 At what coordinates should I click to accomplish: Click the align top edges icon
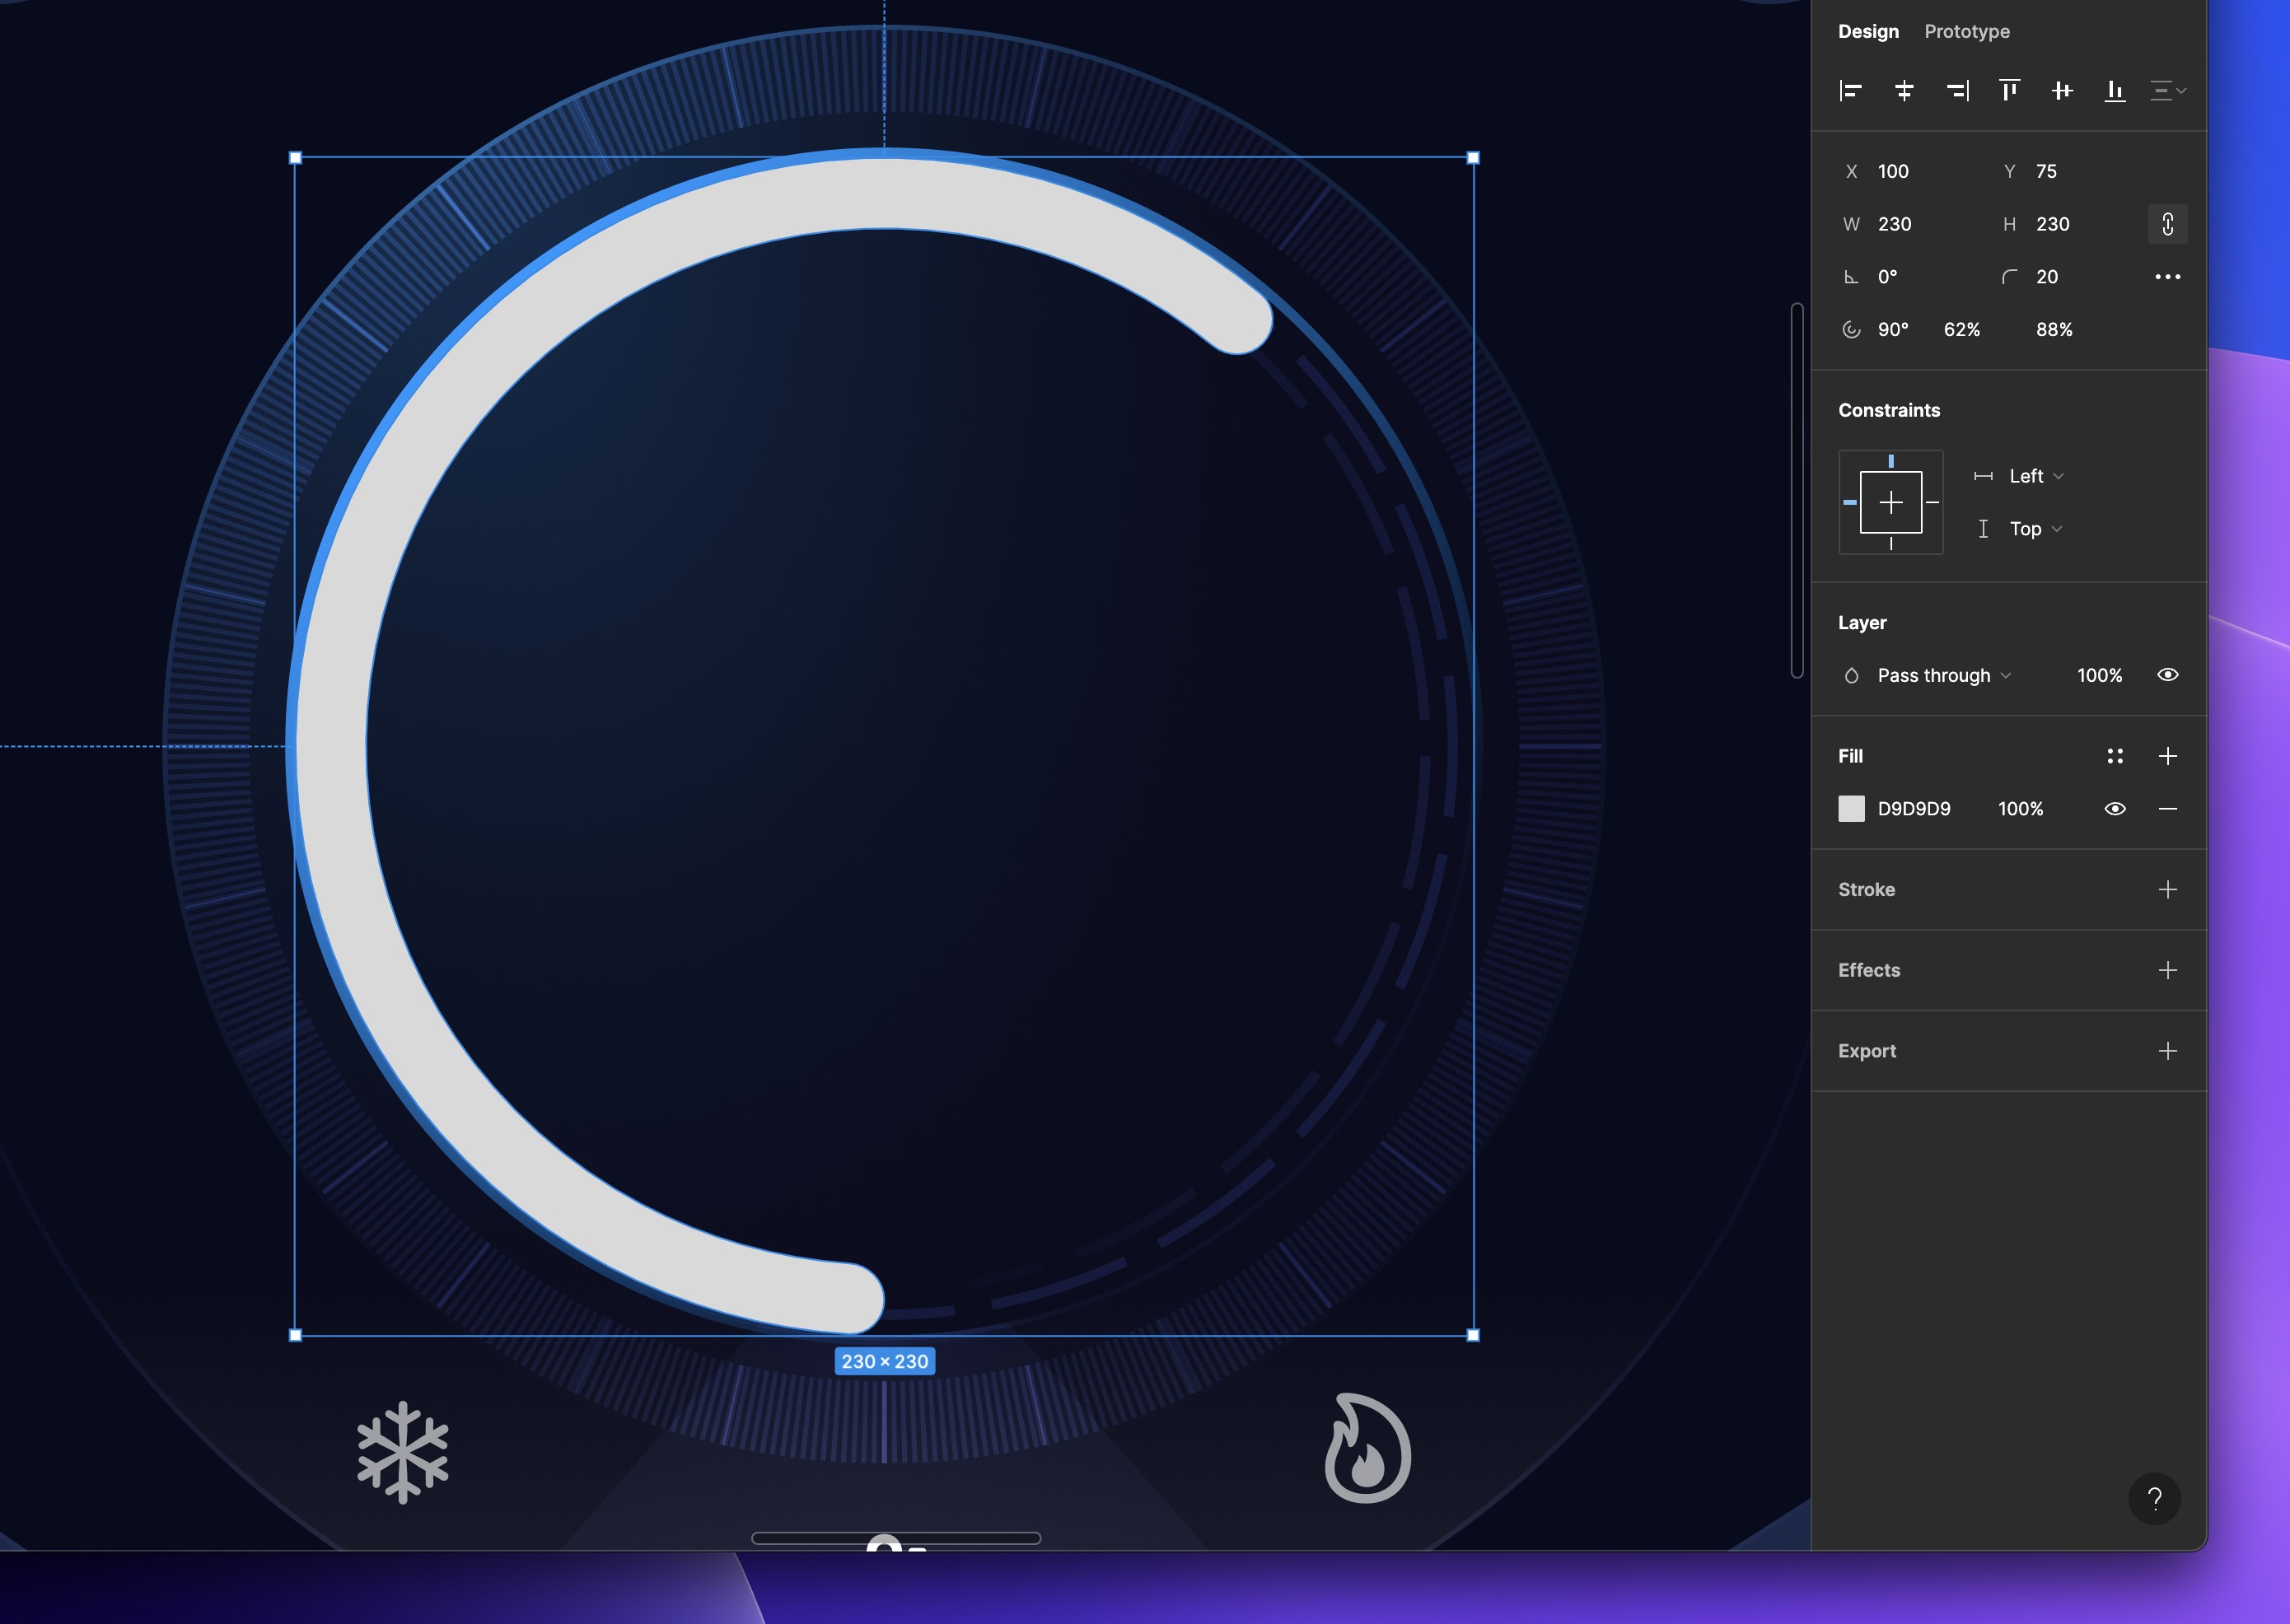click(x=2010, y=91)
